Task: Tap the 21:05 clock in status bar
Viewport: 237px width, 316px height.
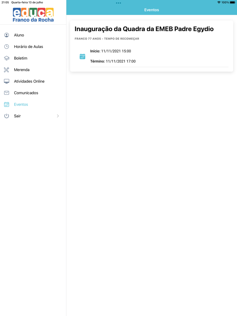Action: (x=5, y=2)
